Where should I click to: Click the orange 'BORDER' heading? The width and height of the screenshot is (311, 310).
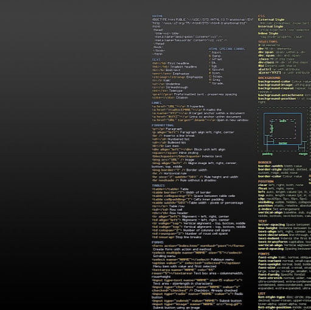tap(265, 162)
